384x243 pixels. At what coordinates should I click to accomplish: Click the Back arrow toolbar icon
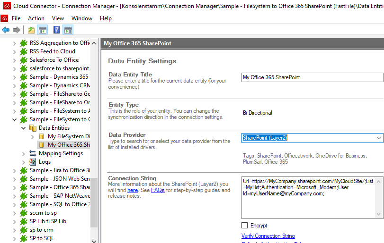(x=6, y=30)
